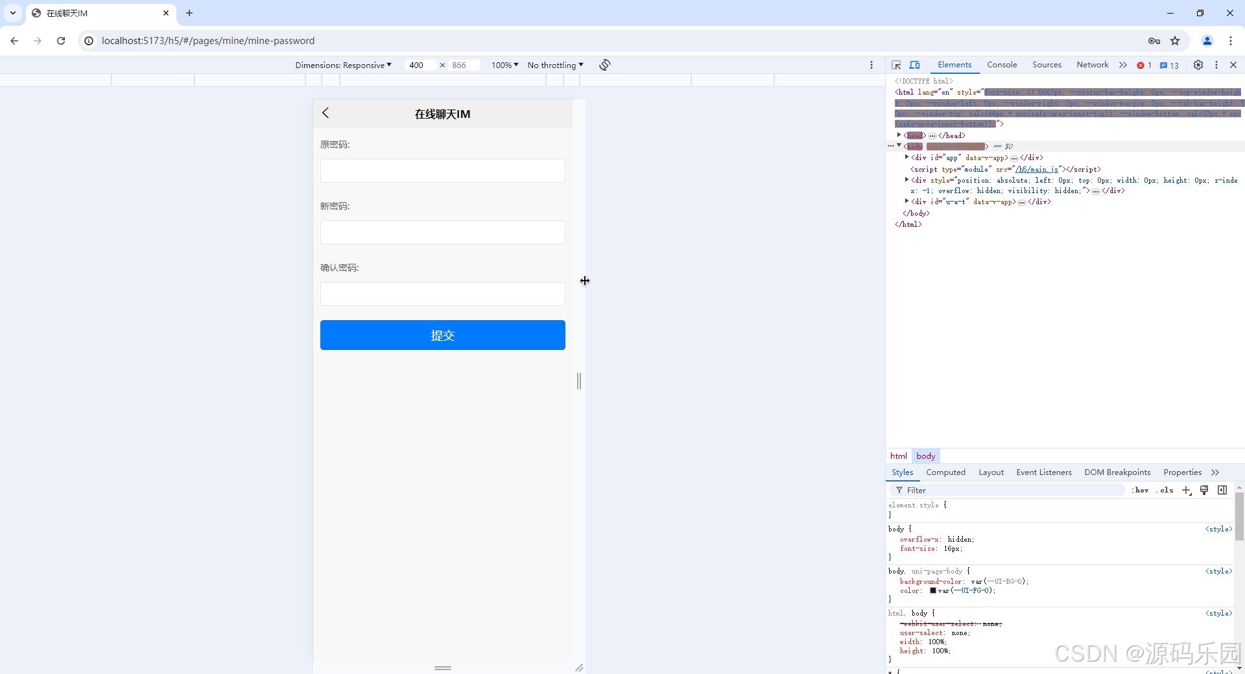Open the Dimensions Responsive dropdown
Screen dimensions: 1245x674
[344, 65]
